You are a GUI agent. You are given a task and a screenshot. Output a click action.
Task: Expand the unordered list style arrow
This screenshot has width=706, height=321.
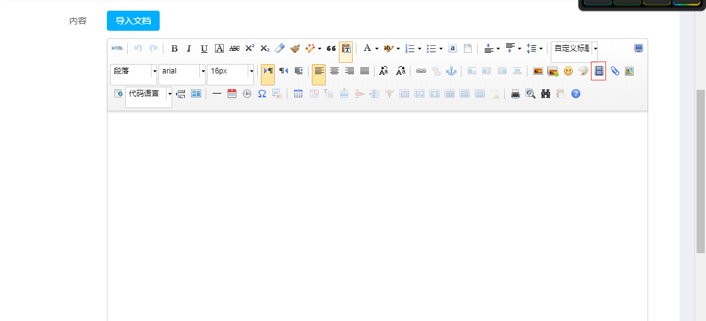[441, 48]
